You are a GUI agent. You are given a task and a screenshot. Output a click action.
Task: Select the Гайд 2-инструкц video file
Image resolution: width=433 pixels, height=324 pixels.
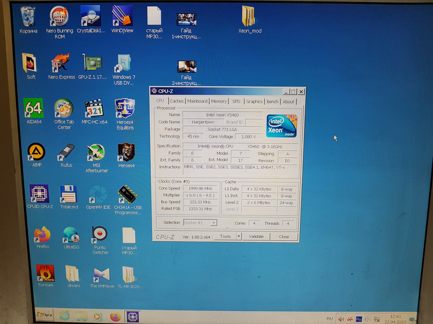click(x=186, y=73)
